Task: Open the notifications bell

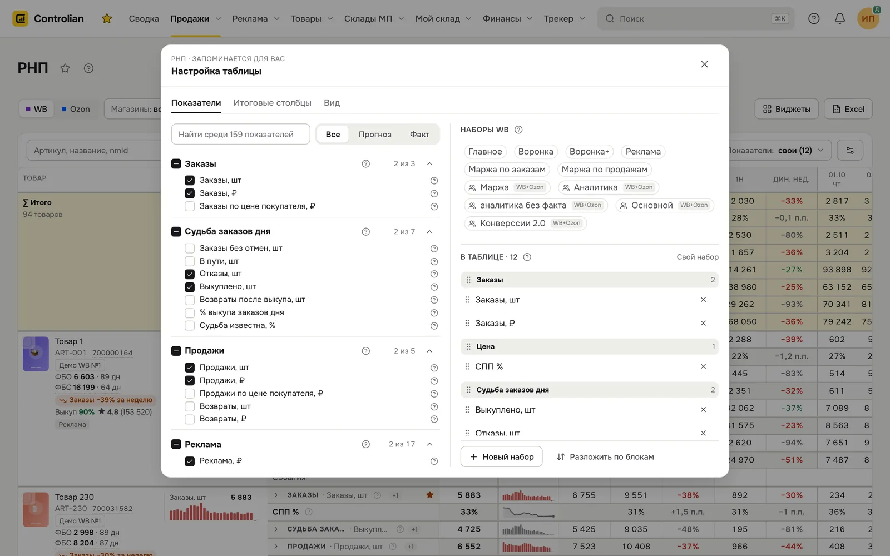Action: pyautogui.click(x=840, y=18)
